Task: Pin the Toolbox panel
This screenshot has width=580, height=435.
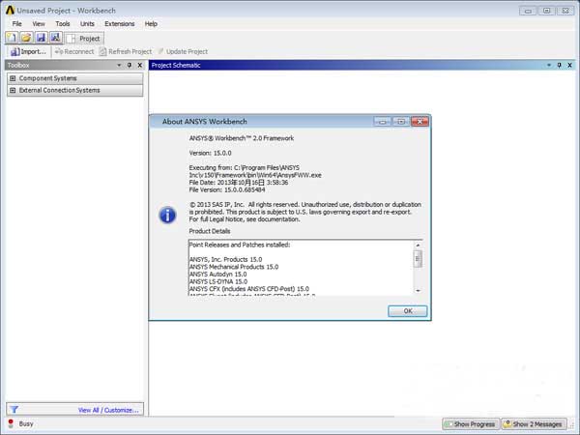Action: (130, 65)
